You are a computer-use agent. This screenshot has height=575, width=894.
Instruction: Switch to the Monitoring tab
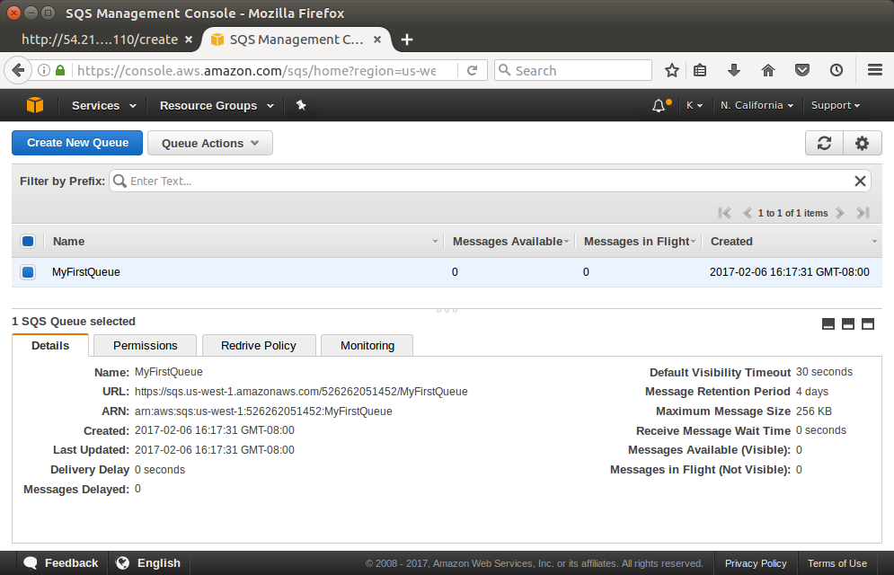367,345
